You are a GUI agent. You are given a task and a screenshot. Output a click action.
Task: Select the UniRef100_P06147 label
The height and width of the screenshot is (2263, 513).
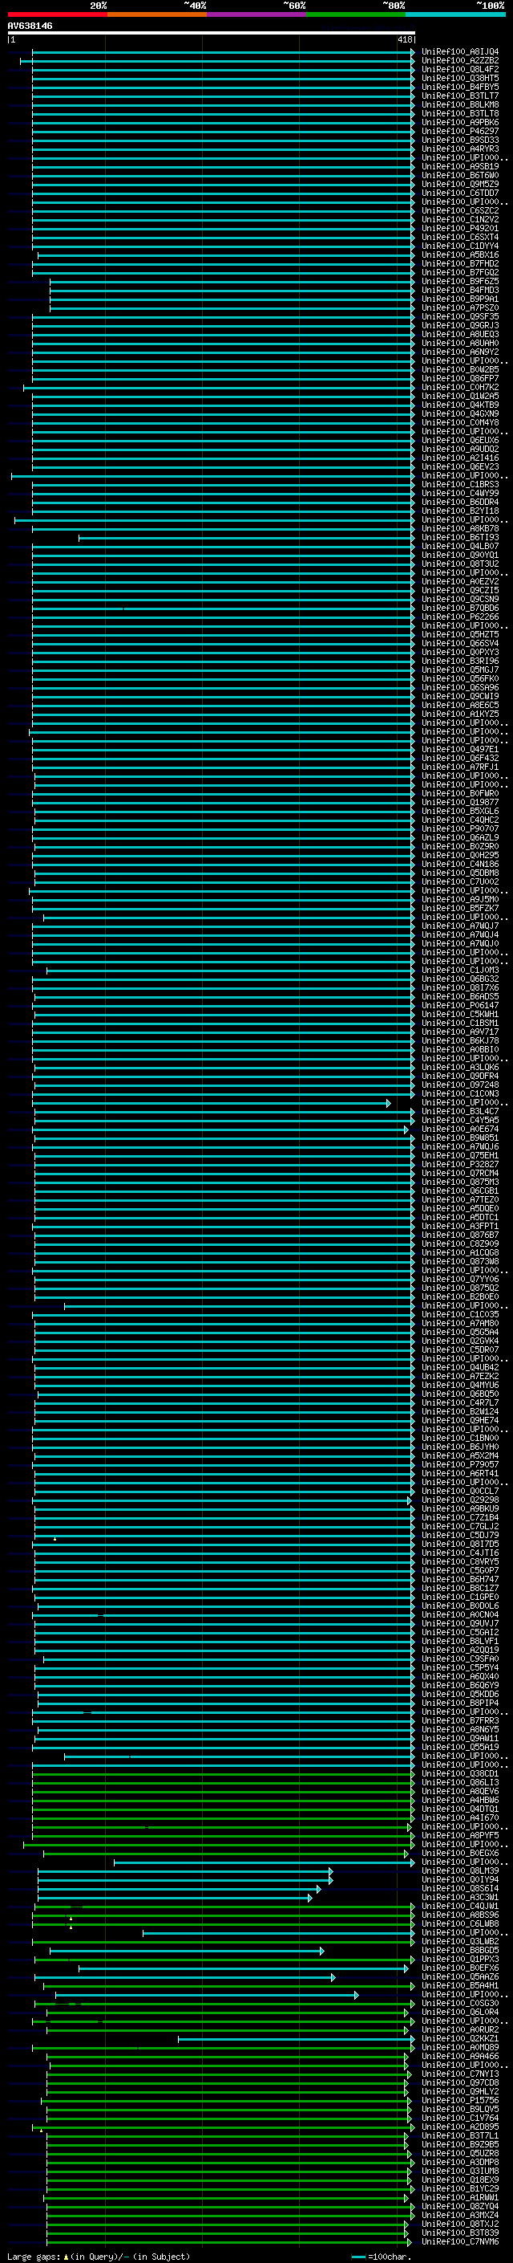pos(459,1005)
